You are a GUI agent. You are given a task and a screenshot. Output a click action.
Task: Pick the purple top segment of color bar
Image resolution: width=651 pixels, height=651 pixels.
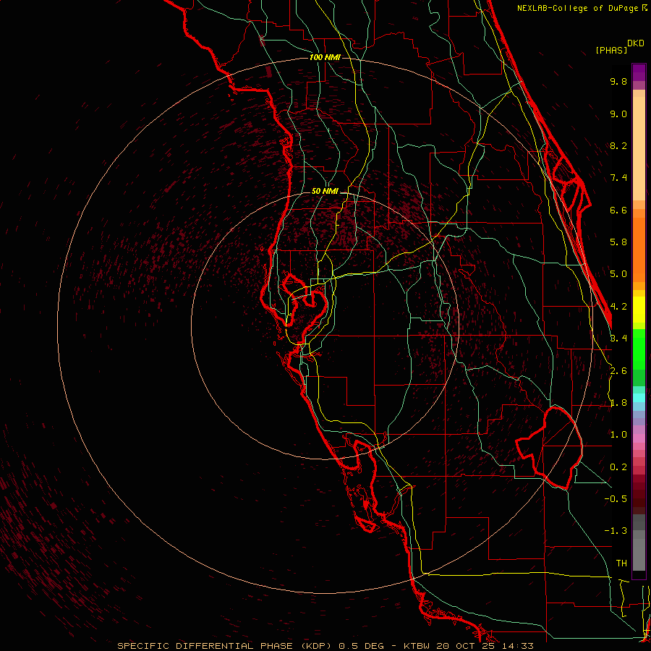pos(639,72)
